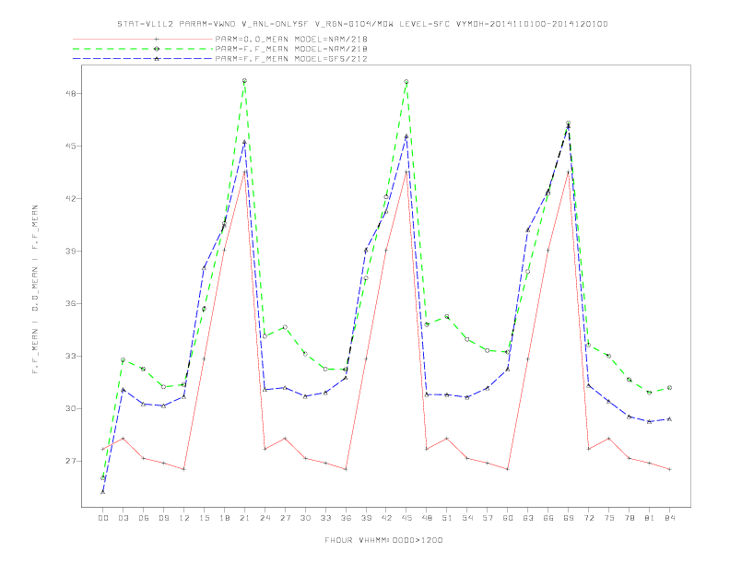Click green circle marker at hour 51
The height and width of the screenshot is (564, 730).
[x=447, y=317]
